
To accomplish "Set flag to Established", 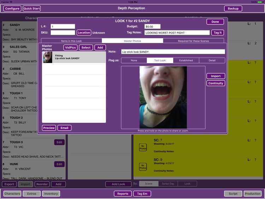I will (186, 61).
